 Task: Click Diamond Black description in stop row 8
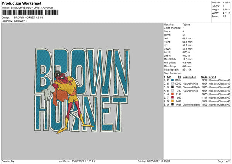click(191, 105)
